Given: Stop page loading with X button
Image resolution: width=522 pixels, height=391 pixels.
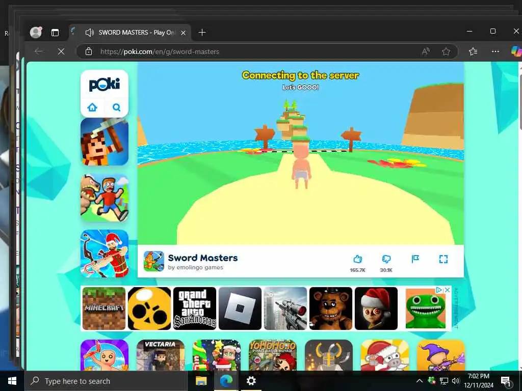Looking at the screenshot, I should 61,51.
